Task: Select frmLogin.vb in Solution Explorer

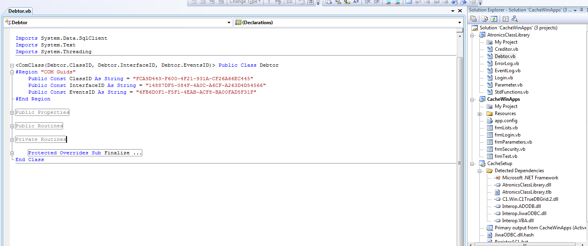Action: (508, 135)
